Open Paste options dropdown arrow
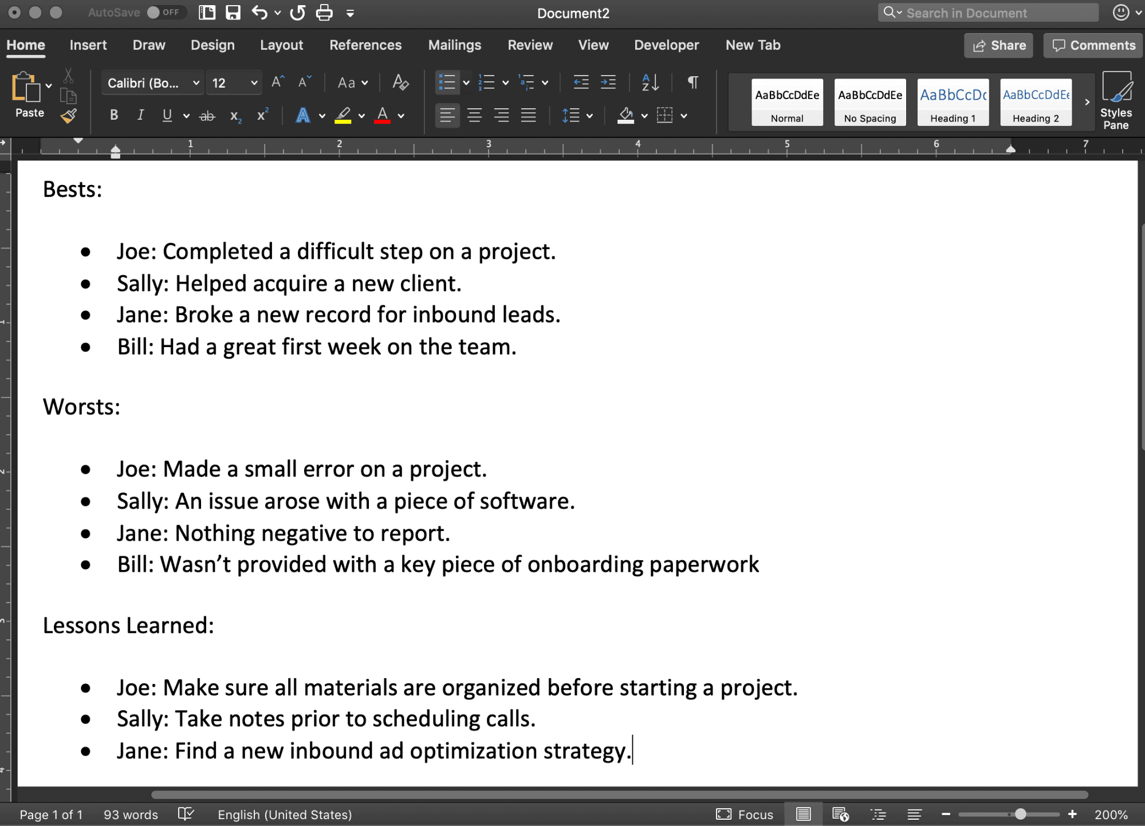1145x826 pixels. click(49, 86)
